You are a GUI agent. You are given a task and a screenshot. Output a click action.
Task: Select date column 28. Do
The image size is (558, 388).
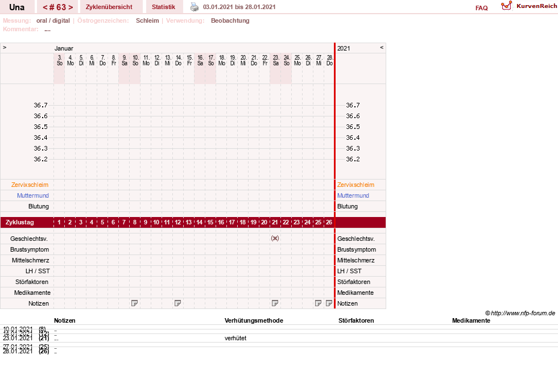click(329, 60)
